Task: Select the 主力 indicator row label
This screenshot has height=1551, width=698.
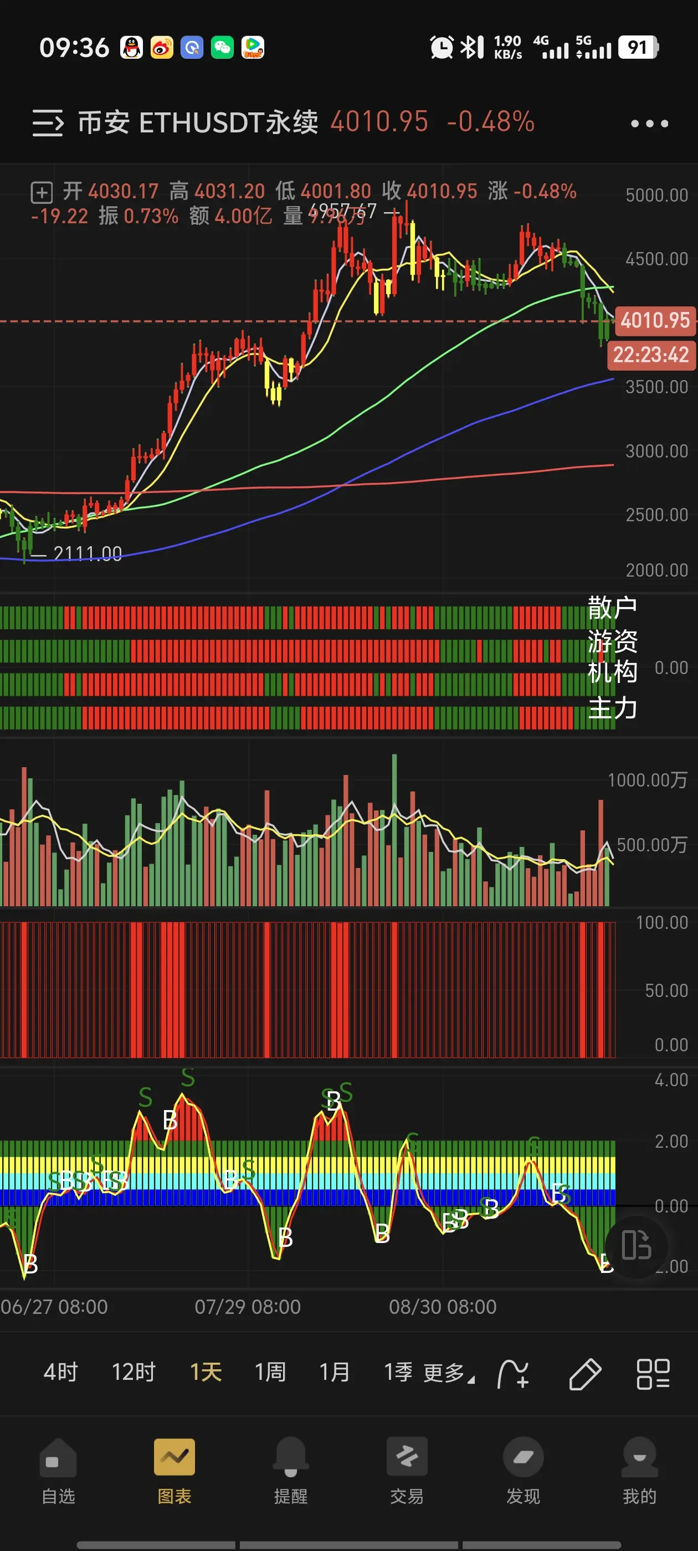Action: click(613, 707)
